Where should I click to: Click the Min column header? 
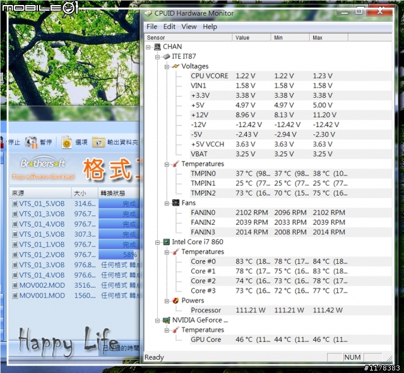[290, 38]
